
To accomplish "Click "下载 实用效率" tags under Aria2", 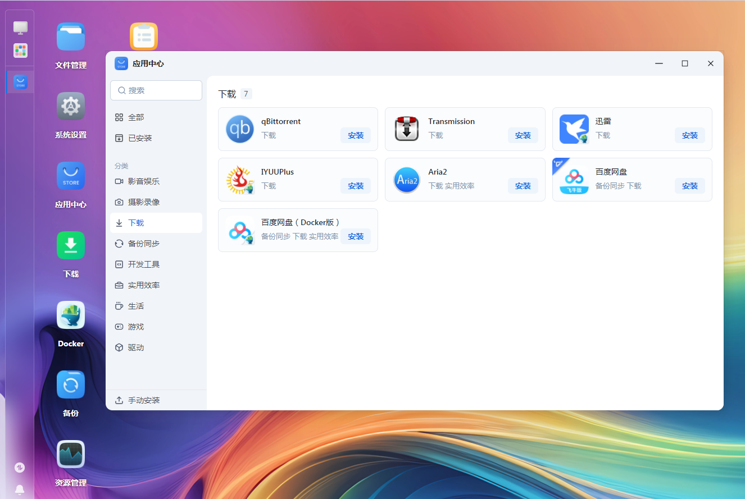I will point(451,186).
